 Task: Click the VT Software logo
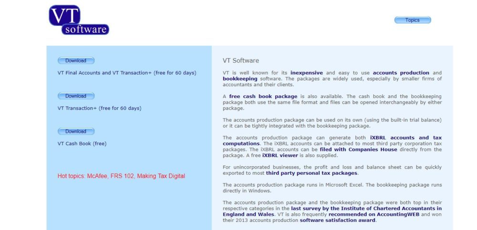pyautogui.click(x=79, y=20)
